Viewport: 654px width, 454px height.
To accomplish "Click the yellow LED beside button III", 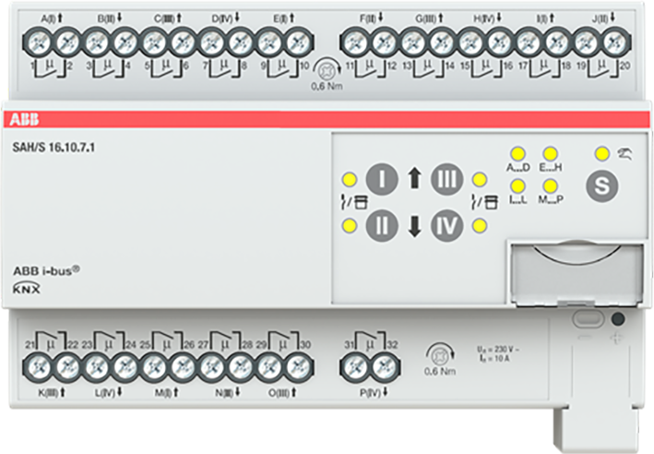I will [x=480, y=180].
